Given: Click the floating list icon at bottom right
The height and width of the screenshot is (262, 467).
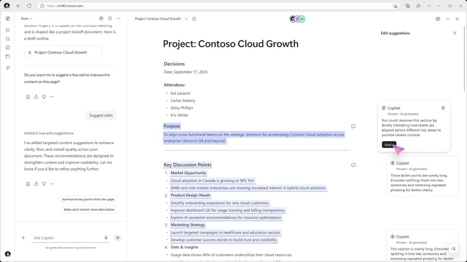Looking at the screenshot, I should pos(453,249).
